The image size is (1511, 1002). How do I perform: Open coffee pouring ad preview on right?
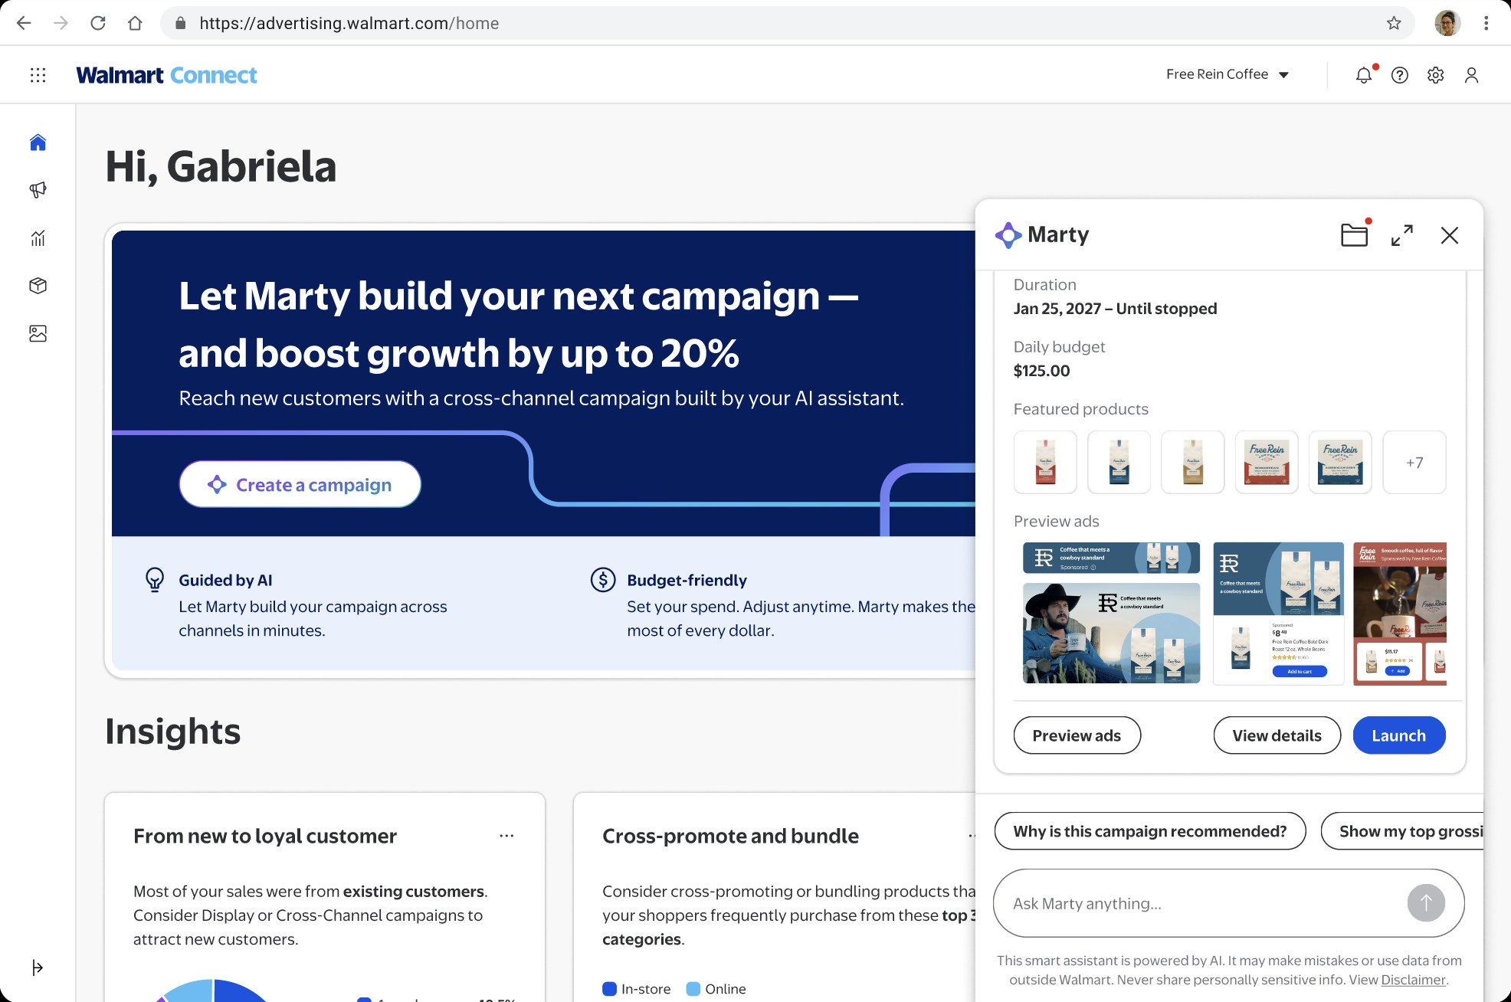(1400, 613)
